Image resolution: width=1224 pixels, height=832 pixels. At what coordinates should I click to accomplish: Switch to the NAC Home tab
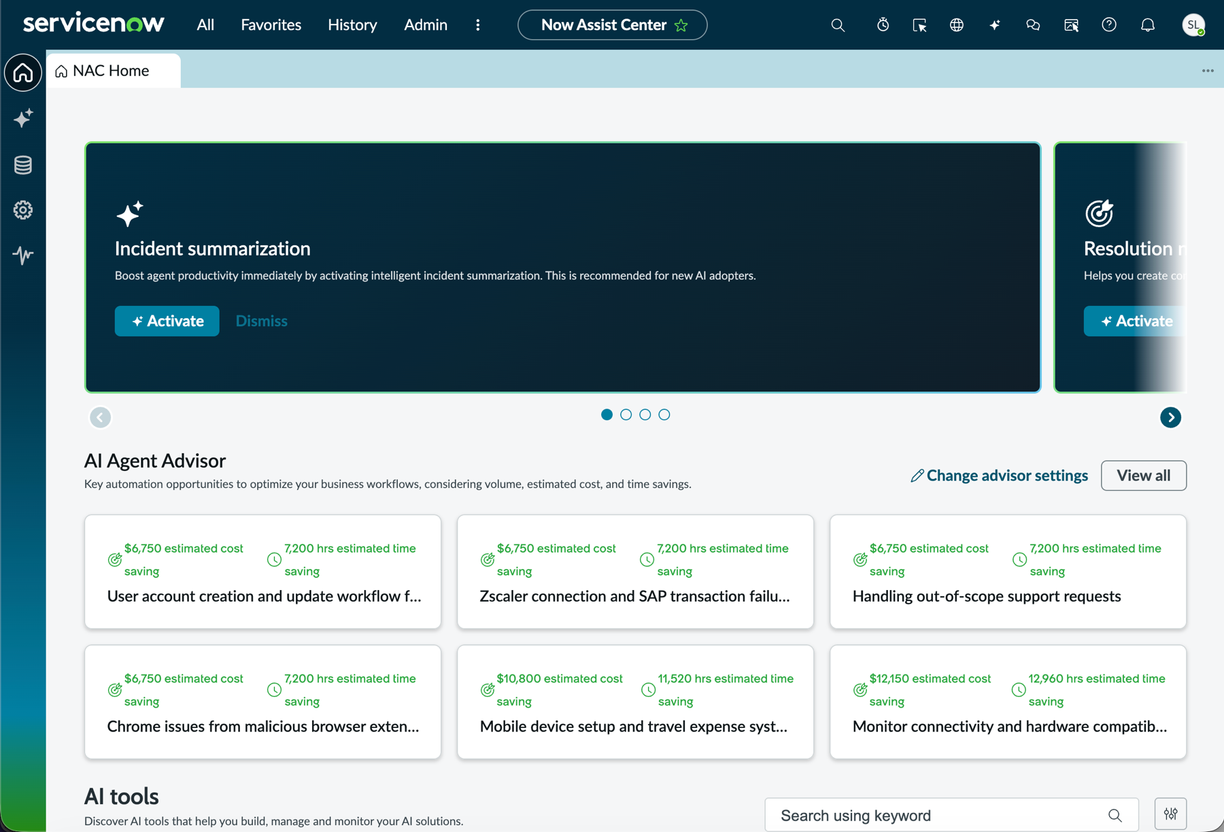pos(113,71)
